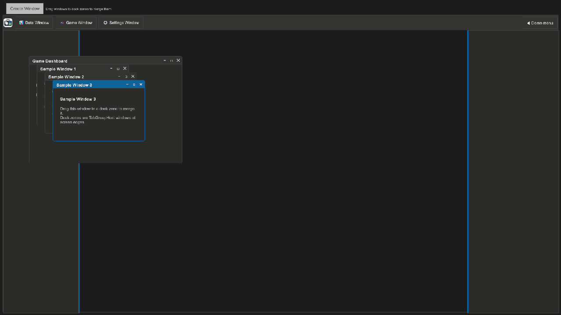The width and height of the screenshot is (561, 315).
Task: Click the "Sample Window 3" heading in the window body
Action: (x=78, y=99)
